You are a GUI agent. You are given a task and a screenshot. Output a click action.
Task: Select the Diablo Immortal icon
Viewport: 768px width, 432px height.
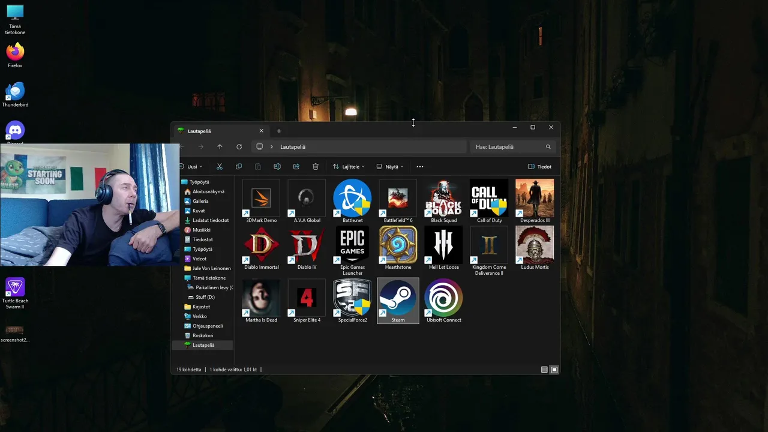(261, 248)
